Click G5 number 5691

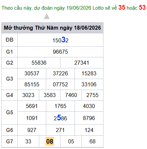click(32, 106)
